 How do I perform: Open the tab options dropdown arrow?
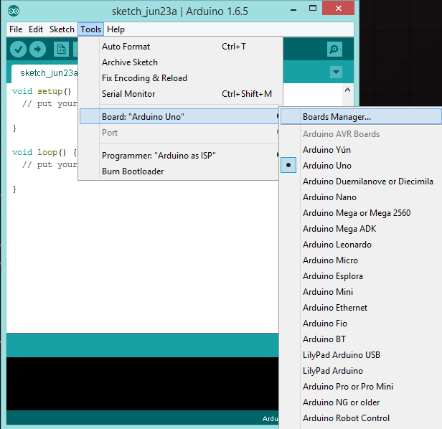336,72
